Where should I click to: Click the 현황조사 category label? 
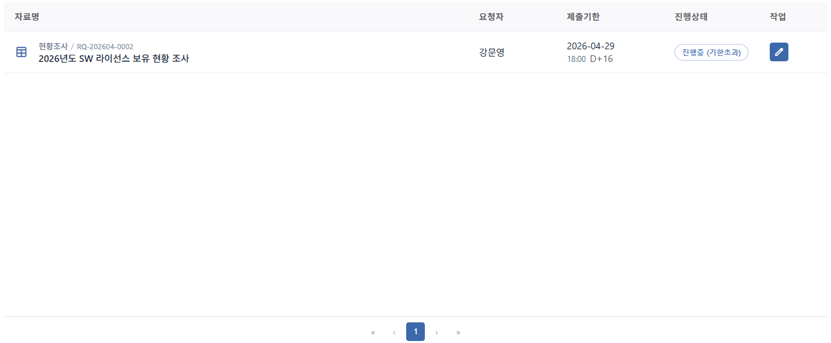point(53,47)
